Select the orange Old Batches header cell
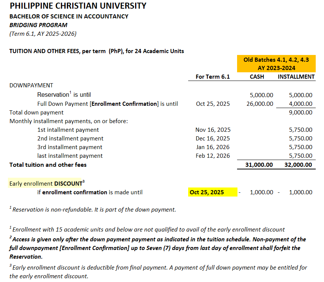The image size is (324, 282). click(x=276, y=64)
